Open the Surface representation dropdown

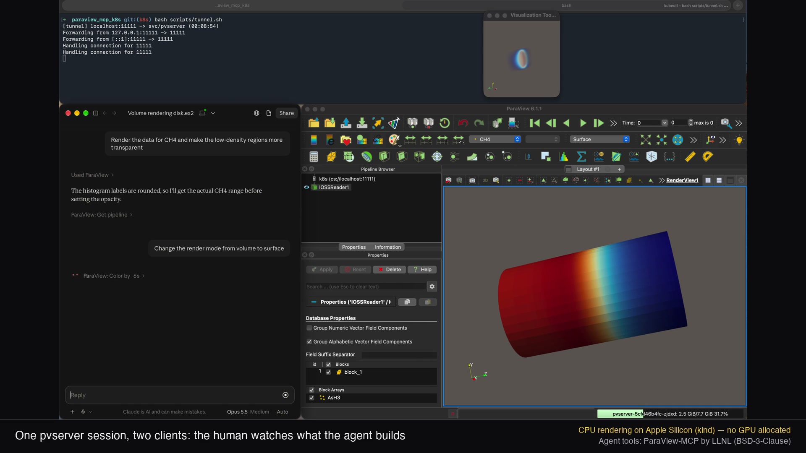599,139
